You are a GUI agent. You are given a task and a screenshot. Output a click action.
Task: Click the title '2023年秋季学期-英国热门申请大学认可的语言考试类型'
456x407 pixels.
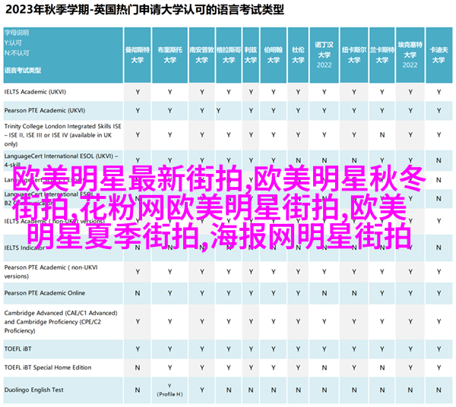coord(144,10)
